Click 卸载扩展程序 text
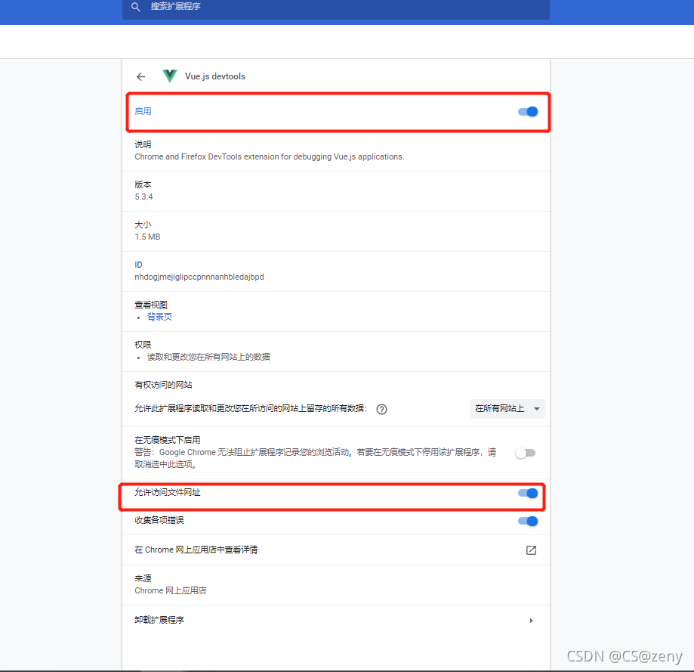This screenshot has width=694, height=672. [x=159, y=620]
